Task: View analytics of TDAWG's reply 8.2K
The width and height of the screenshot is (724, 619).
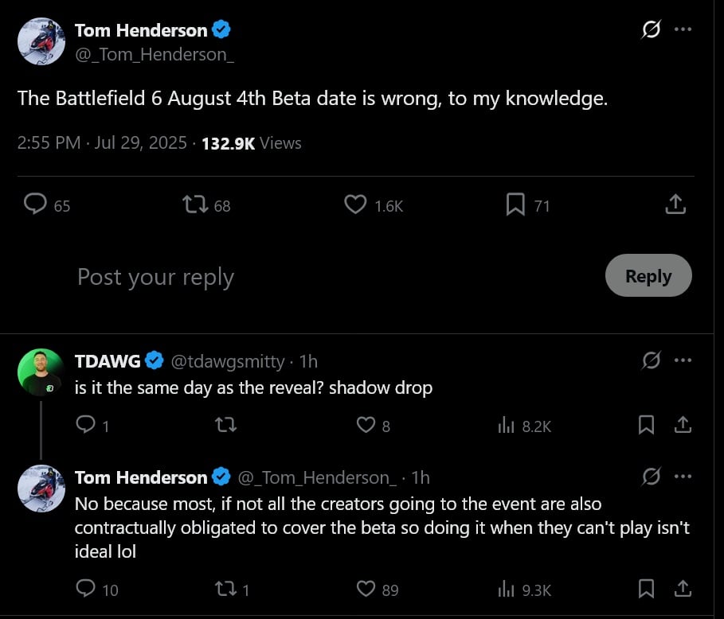Action: (506, 425)
